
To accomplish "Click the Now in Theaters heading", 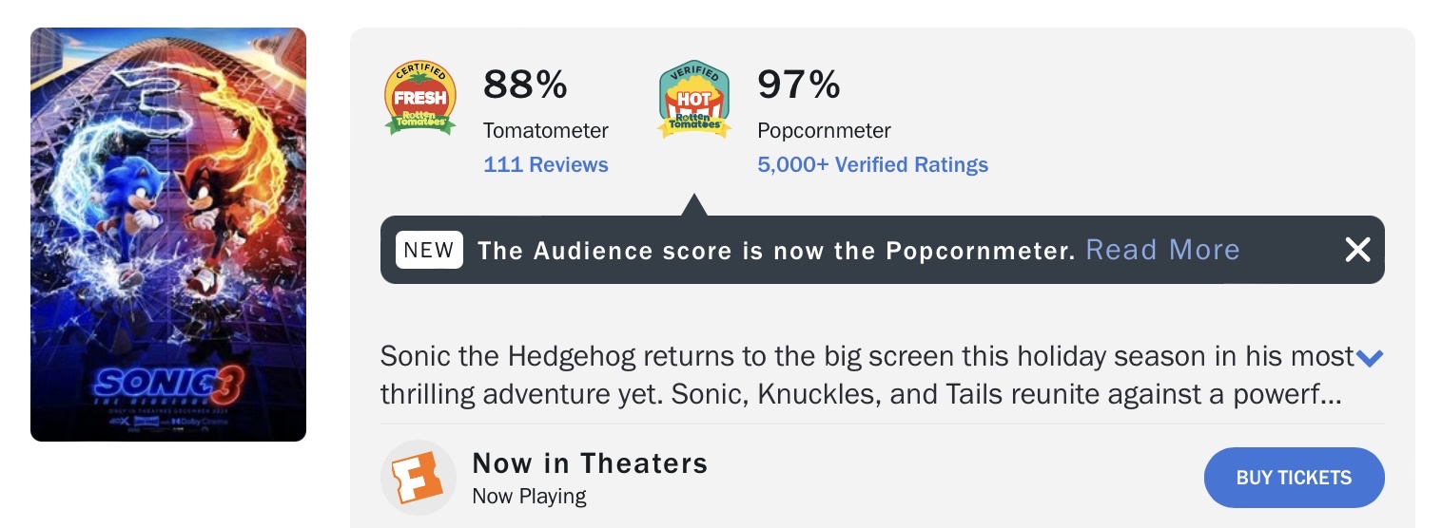I will pyautogui.click(x=590, y=462).
